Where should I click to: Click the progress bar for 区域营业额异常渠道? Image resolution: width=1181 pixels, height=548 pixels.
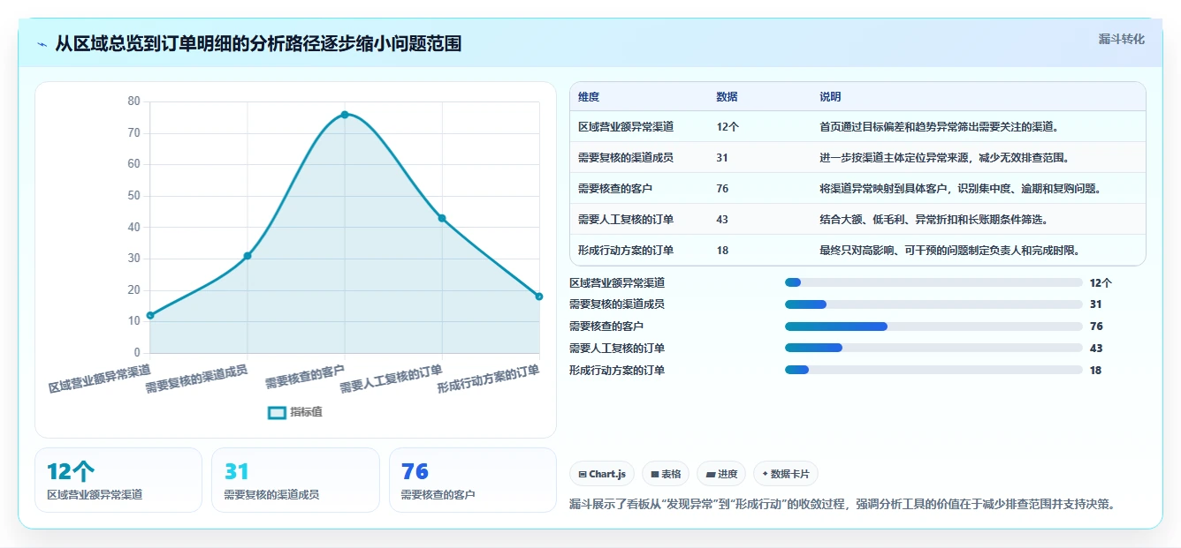point(933,282)
